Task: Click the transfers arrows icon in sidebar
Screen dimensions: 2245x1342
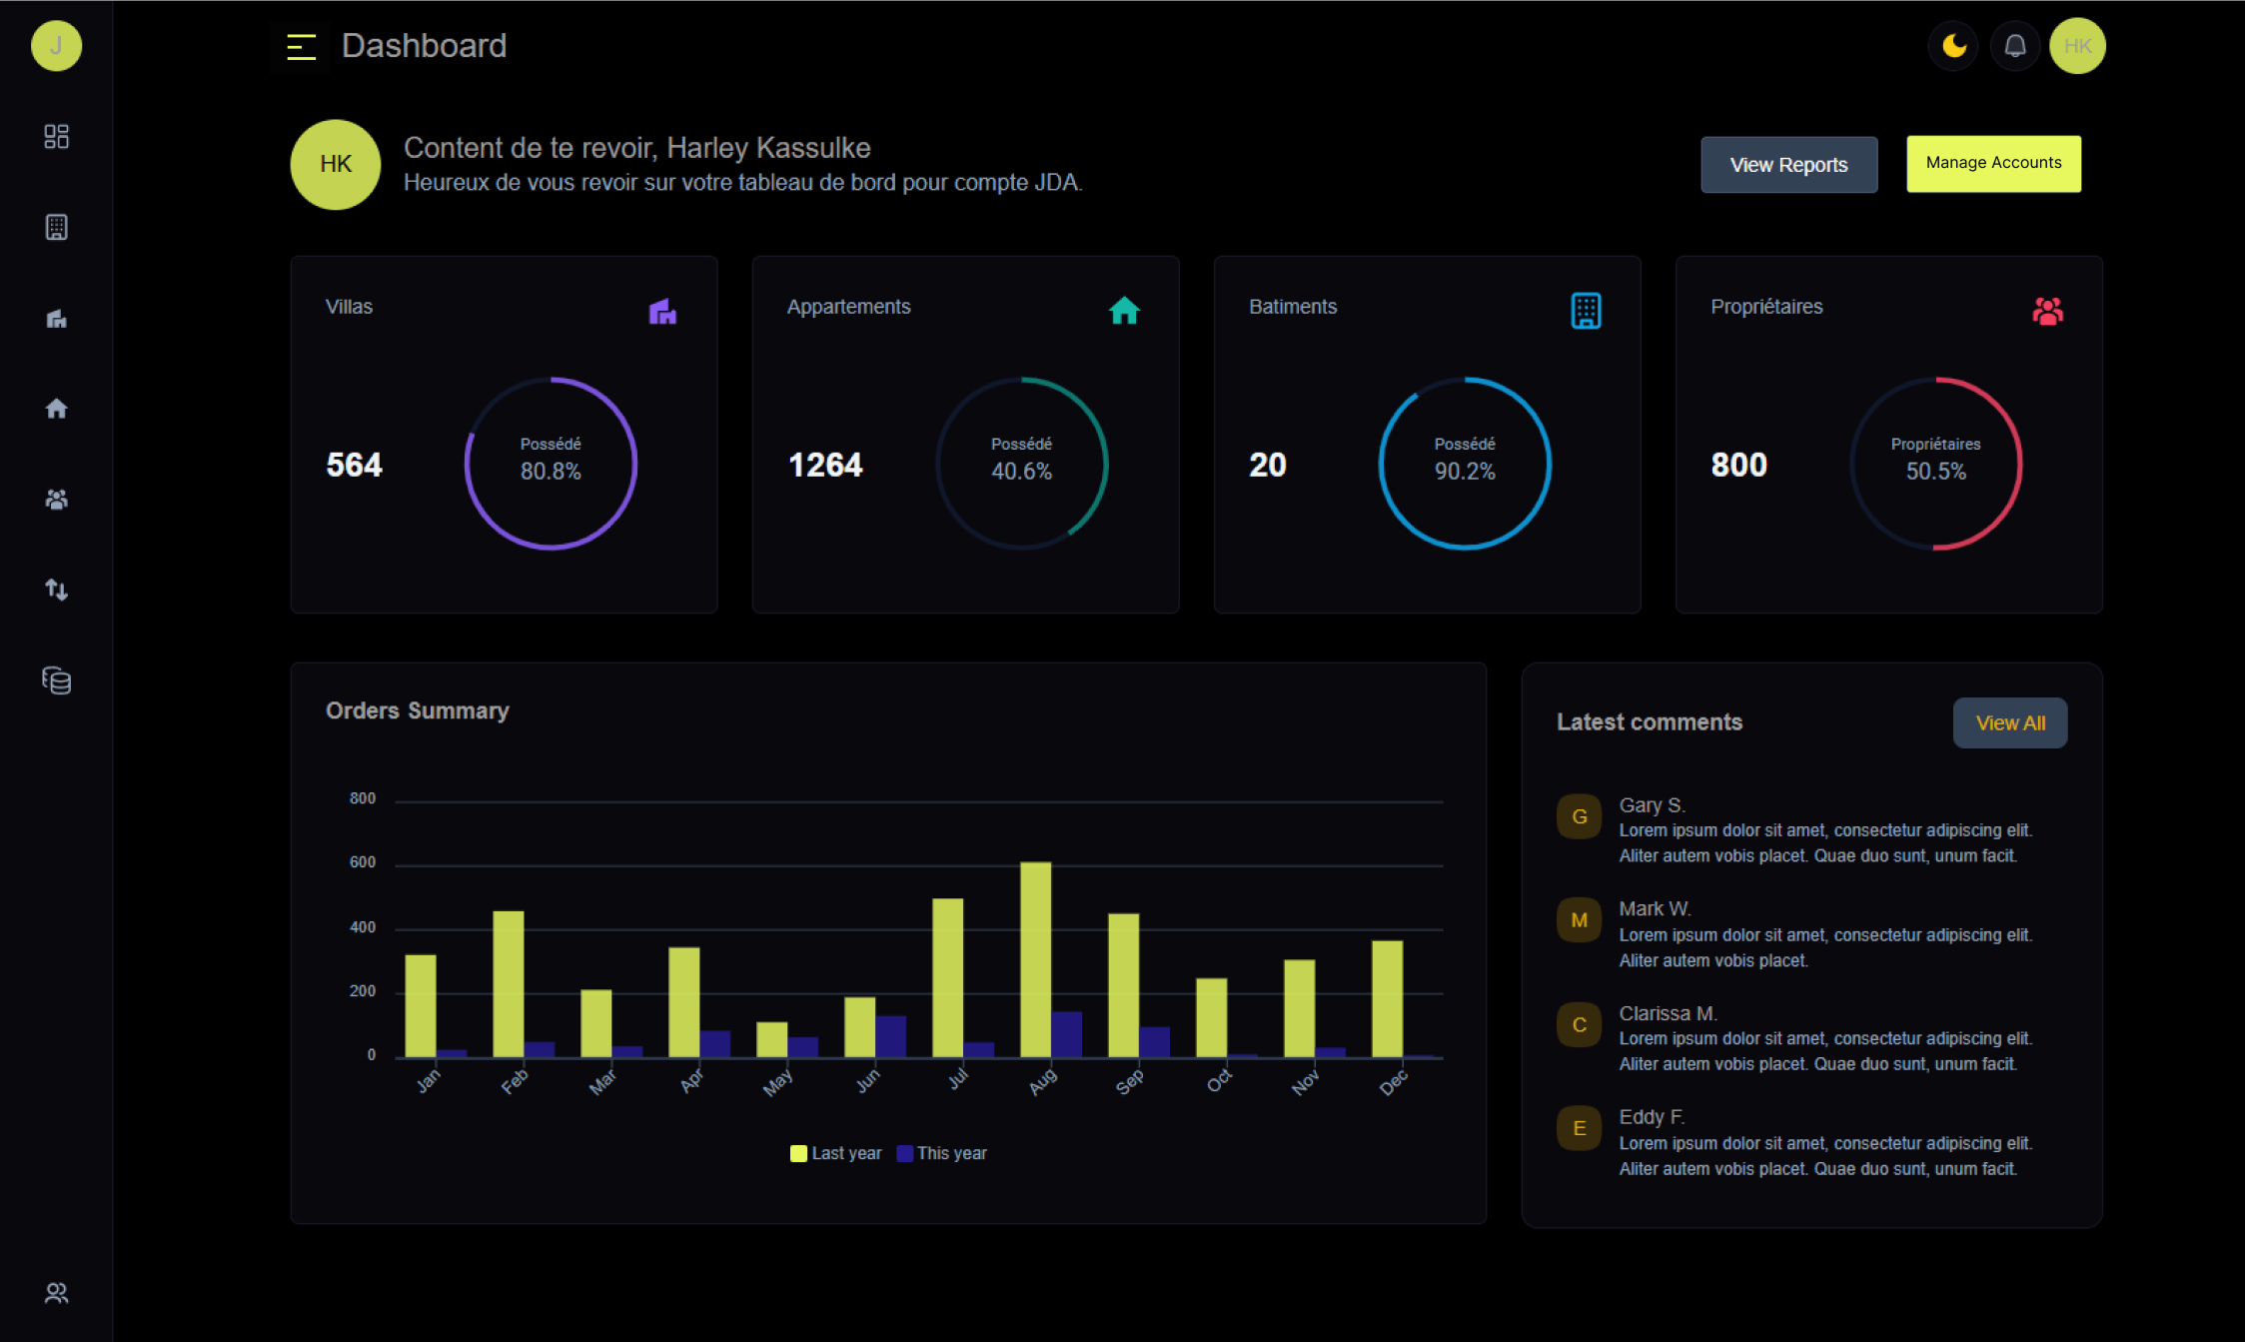Action: click(x=56, y=590)
